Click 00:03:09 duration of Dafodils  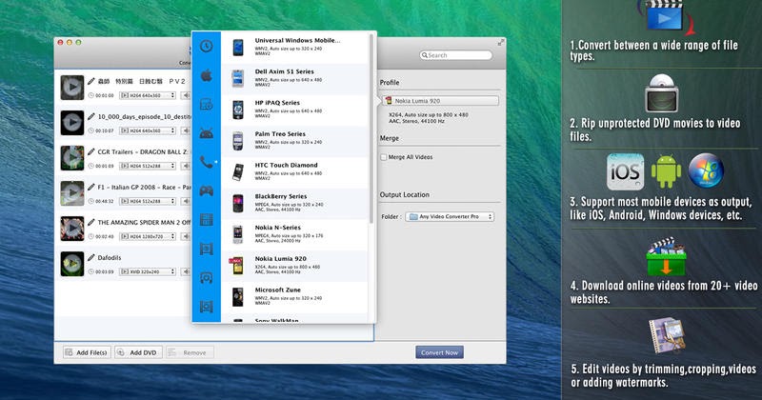105,271
